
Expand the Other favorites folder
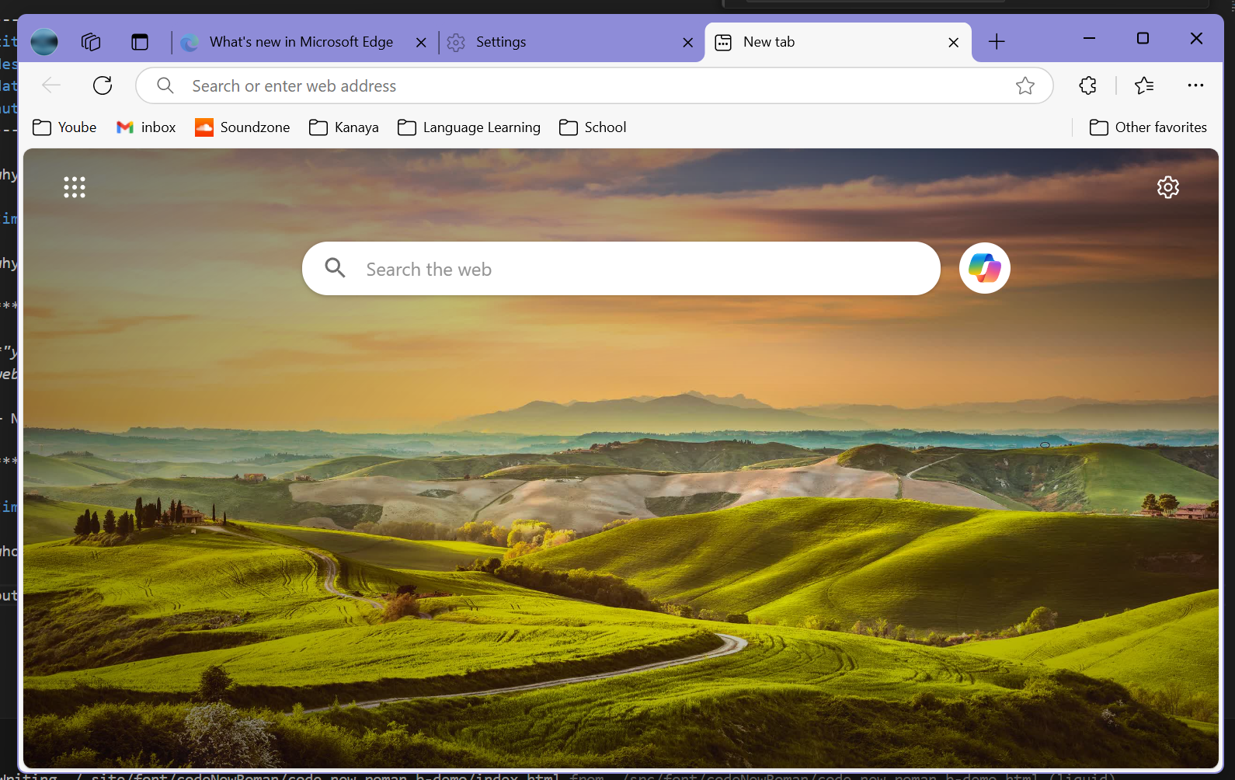click(x=1148, y=127)
